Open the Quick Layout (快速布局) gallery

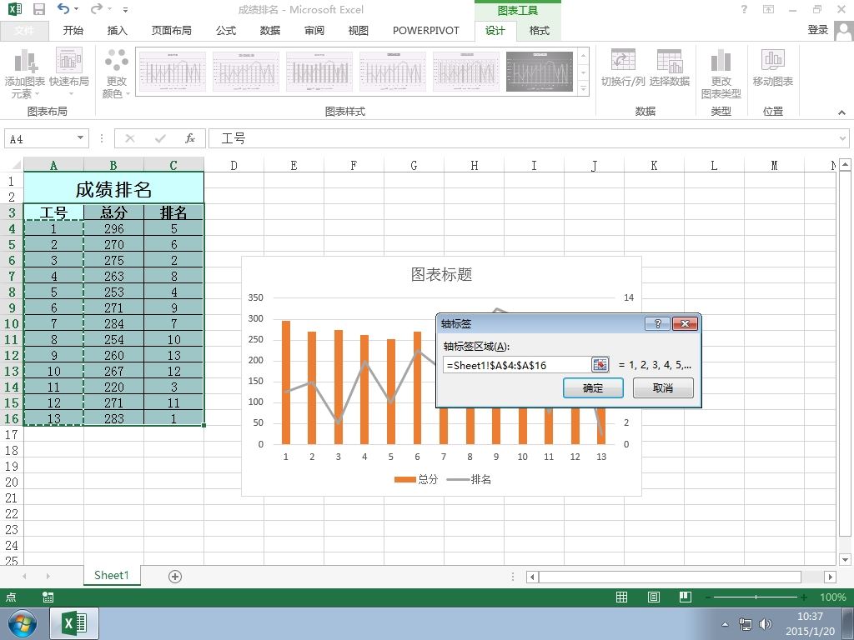tap(69, 73)
